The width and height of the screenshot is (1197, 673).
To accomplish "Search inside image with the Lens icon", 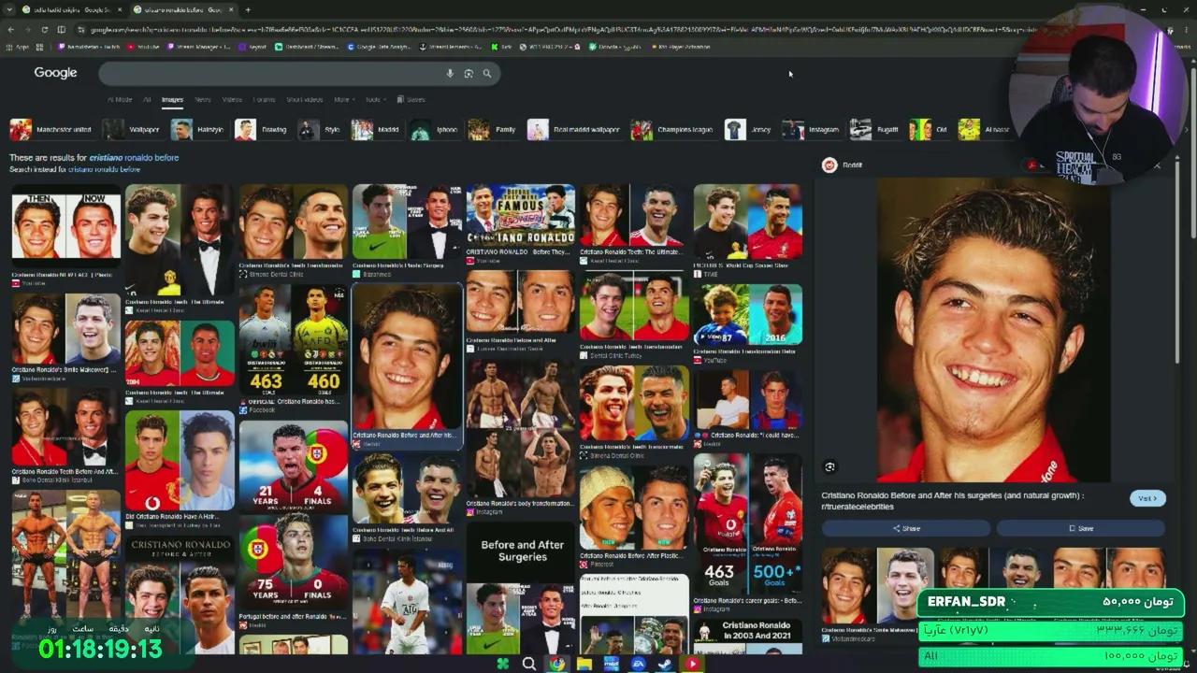I will (829, 466).
